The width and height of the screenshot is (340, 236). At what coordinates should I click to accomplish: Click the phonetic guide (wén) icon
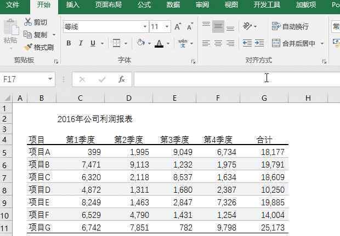coord(183,43)
